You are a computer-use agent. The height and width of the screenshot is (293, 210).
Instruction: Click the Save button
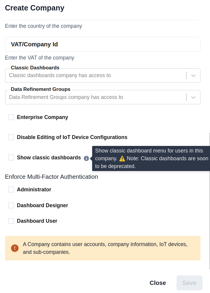[189, 283]
